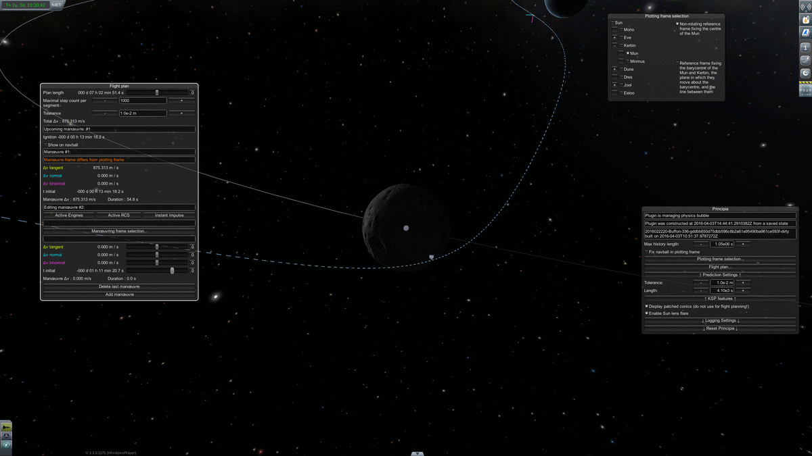Expand Jool moons with plus button
Viewport: 812px width, 456px height.
614,85
